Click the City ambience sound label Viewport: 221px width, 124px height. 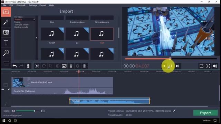point(102,22)
